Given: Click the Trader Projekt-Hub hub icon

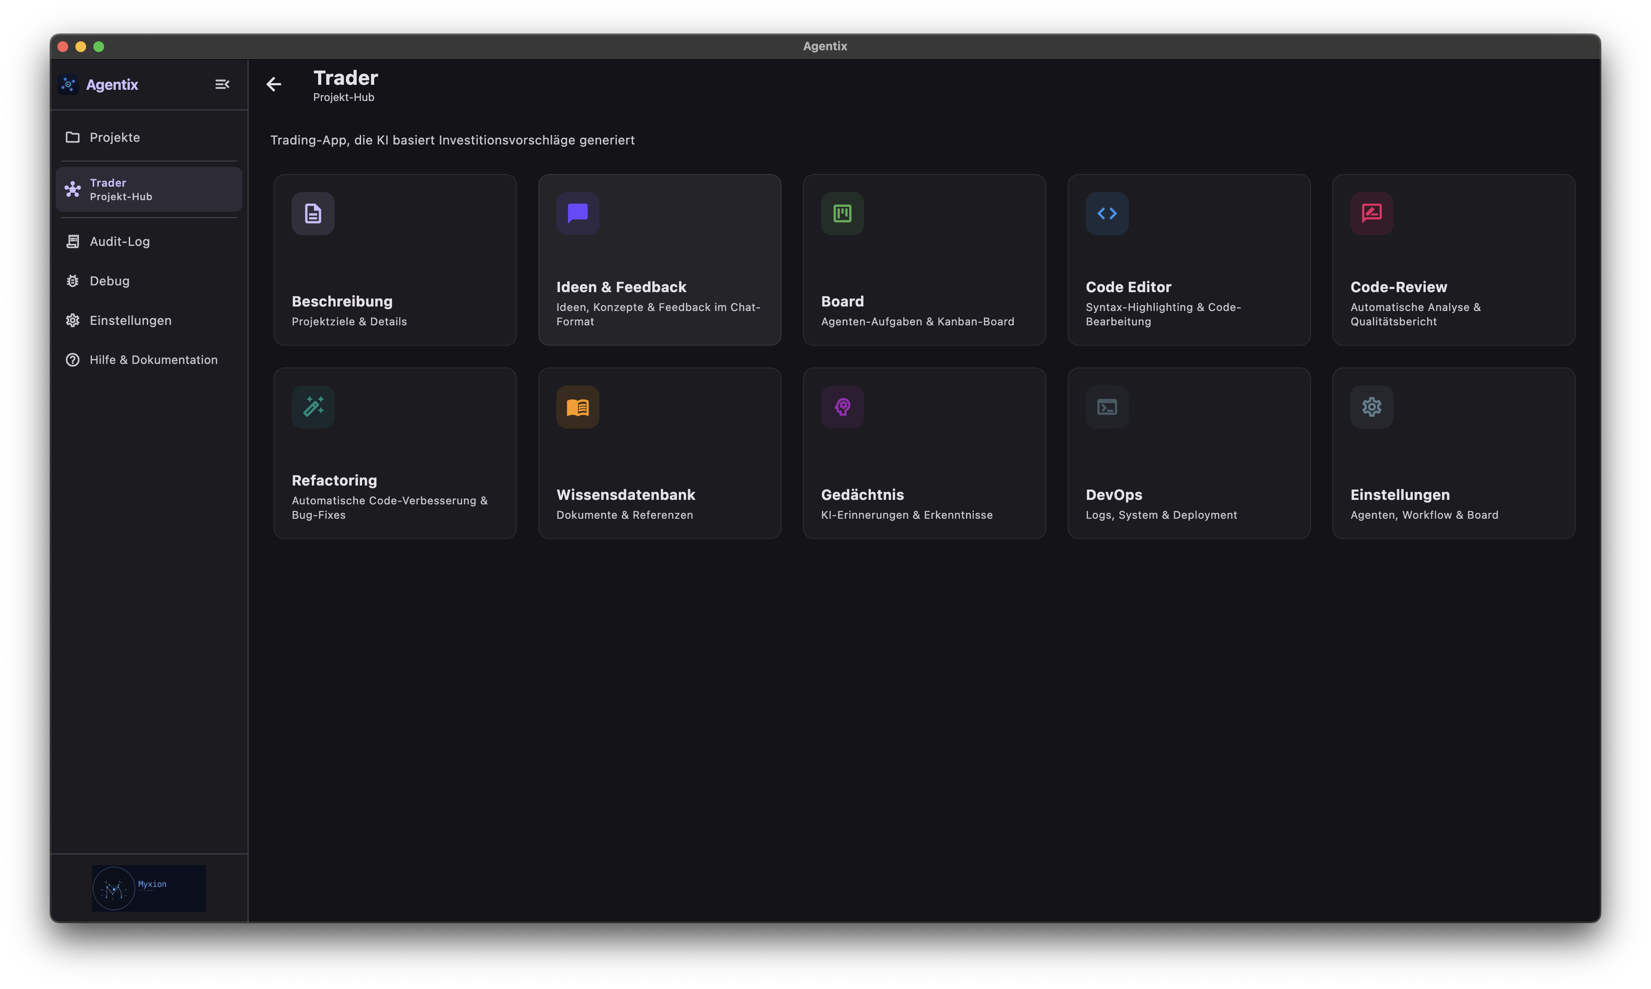Looking at the screenshot, I should click(73, 189).
